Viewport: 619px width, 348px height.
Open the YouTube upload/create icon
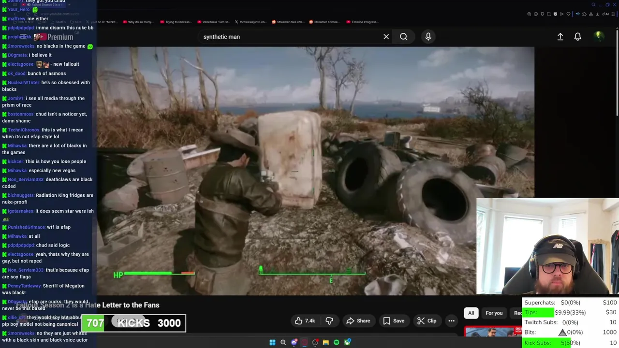click(560, 37)
